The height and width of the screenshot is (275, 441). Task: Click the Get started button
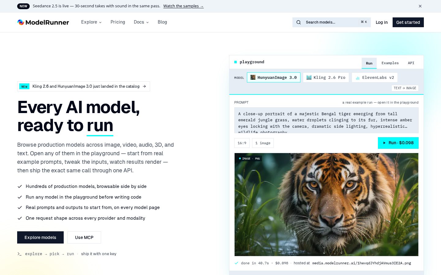pyautogui.click(x=408, y=22)
